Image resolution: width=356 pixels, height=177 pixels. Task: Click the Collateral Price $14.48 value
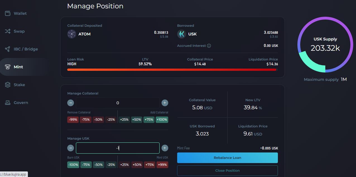tap(200, 64)
